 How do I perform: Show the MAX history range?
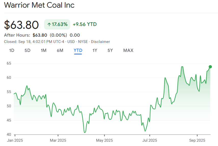click(128, 50)
